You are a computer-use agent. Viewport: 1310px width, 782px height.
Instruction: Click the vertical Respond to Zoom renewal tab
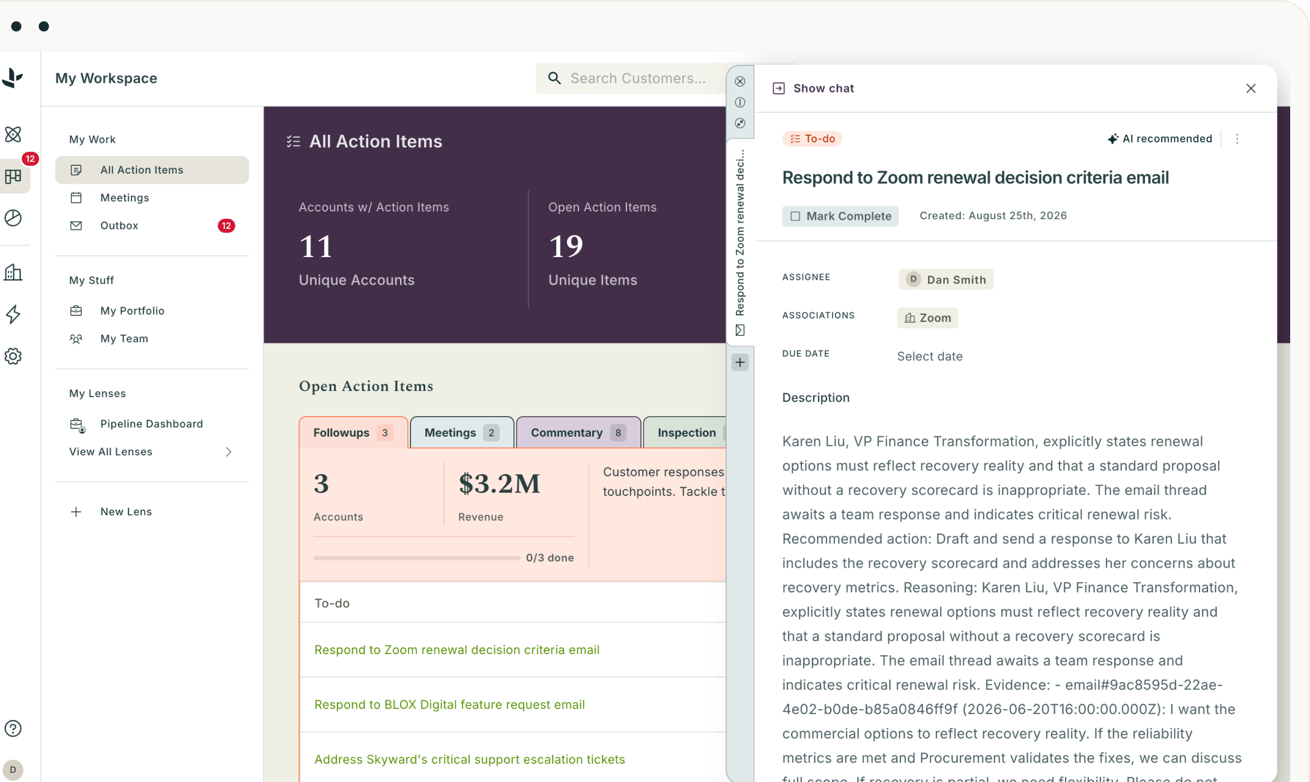[x=740, y=242]
